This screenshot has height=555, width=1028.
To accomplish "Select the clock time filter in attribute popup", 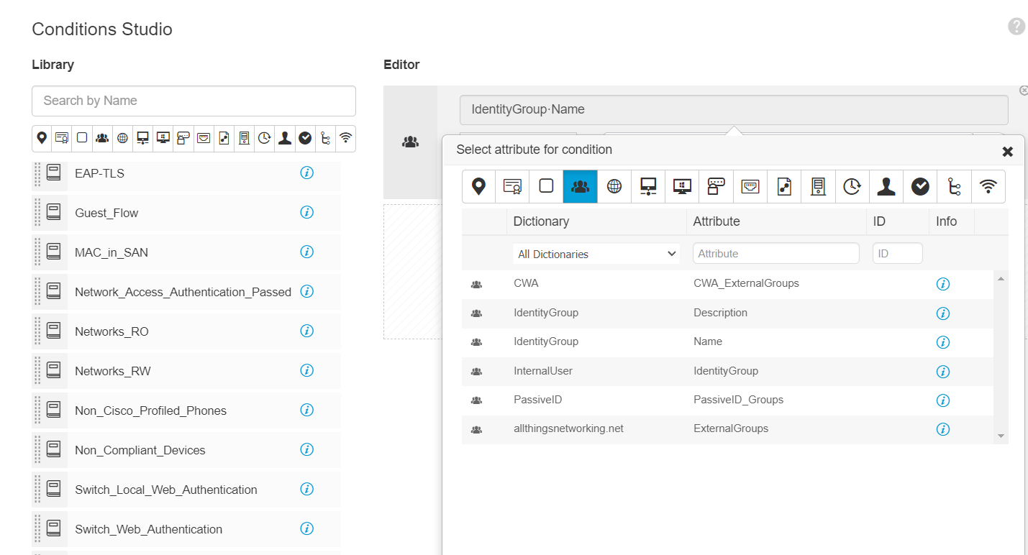I will (852, 187).
